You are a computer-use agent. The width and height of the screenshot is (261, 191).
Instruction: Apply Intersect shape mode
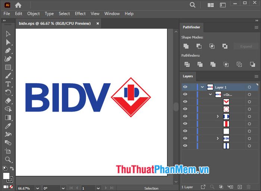pyautogui.click(x=212, y=46)
